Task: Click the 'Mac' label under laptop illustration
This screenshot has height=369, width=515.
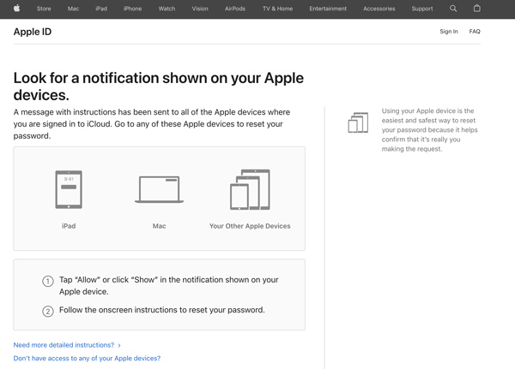Action: pos(159,226)
